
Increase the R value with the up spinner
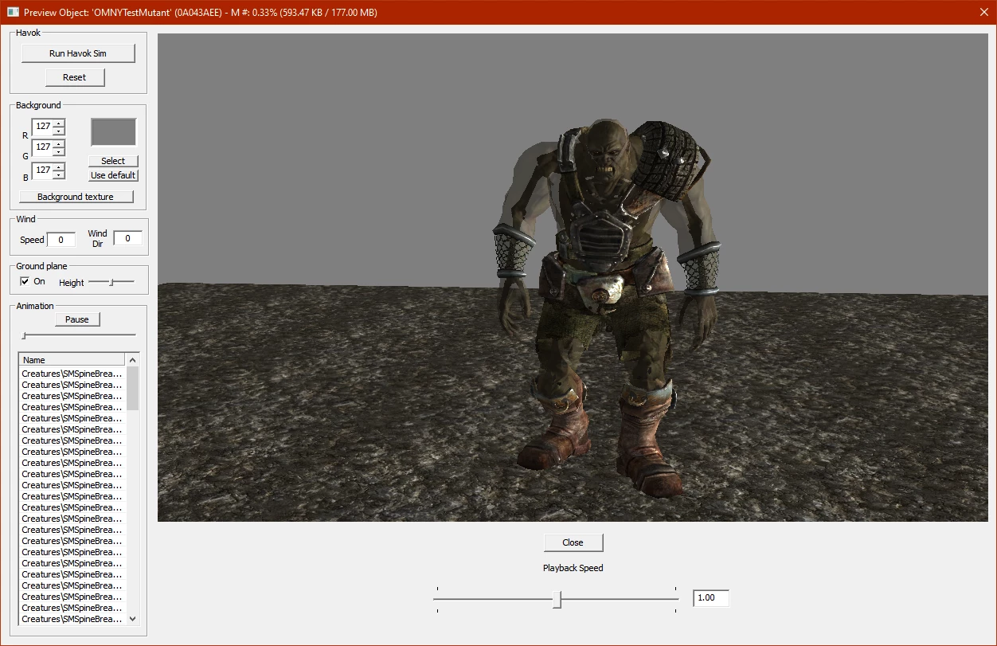(59, 123)
